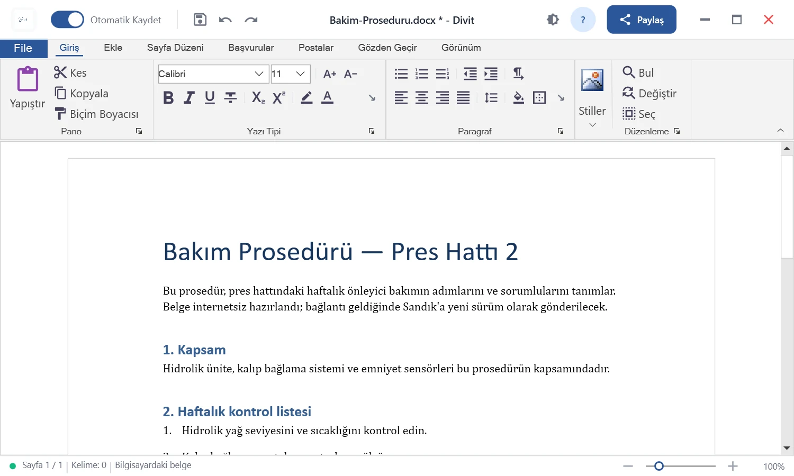The image size is (794, 476).
Task: Cut selection with Kes
Action: coord(70,72)
